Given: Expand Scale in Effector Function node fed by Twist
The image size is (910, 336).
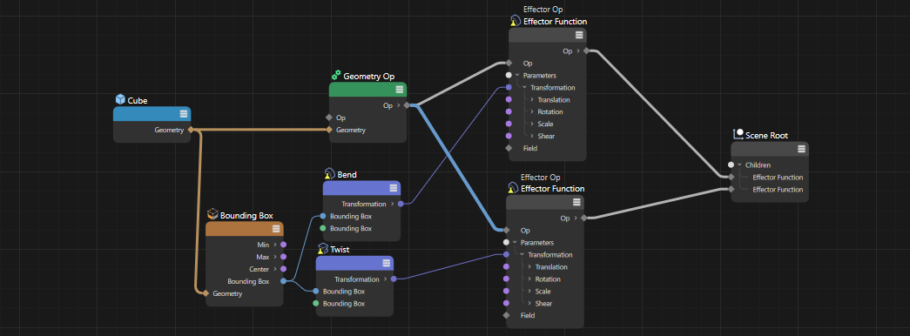Looking at the screenshot, I should coord(529,292).
